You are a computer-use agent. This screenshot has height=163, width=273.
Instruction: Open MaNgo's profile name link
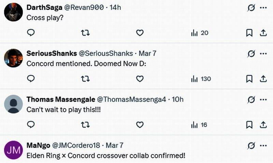(x=38, y=145)
